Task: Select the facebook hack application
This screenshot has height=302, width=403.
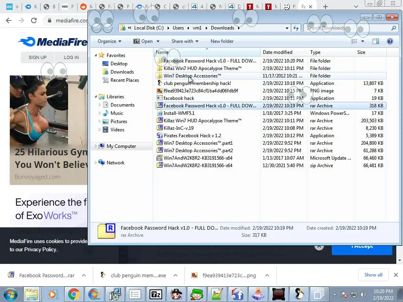Action: pos(270,98)
